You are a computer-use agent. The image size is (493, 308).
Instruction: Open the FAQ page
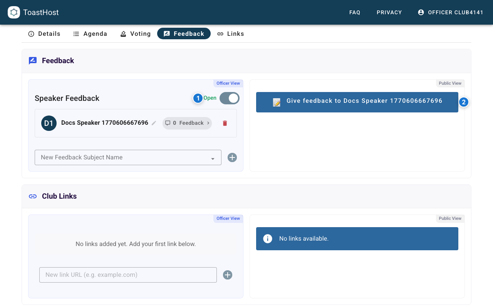coord(354,12)
